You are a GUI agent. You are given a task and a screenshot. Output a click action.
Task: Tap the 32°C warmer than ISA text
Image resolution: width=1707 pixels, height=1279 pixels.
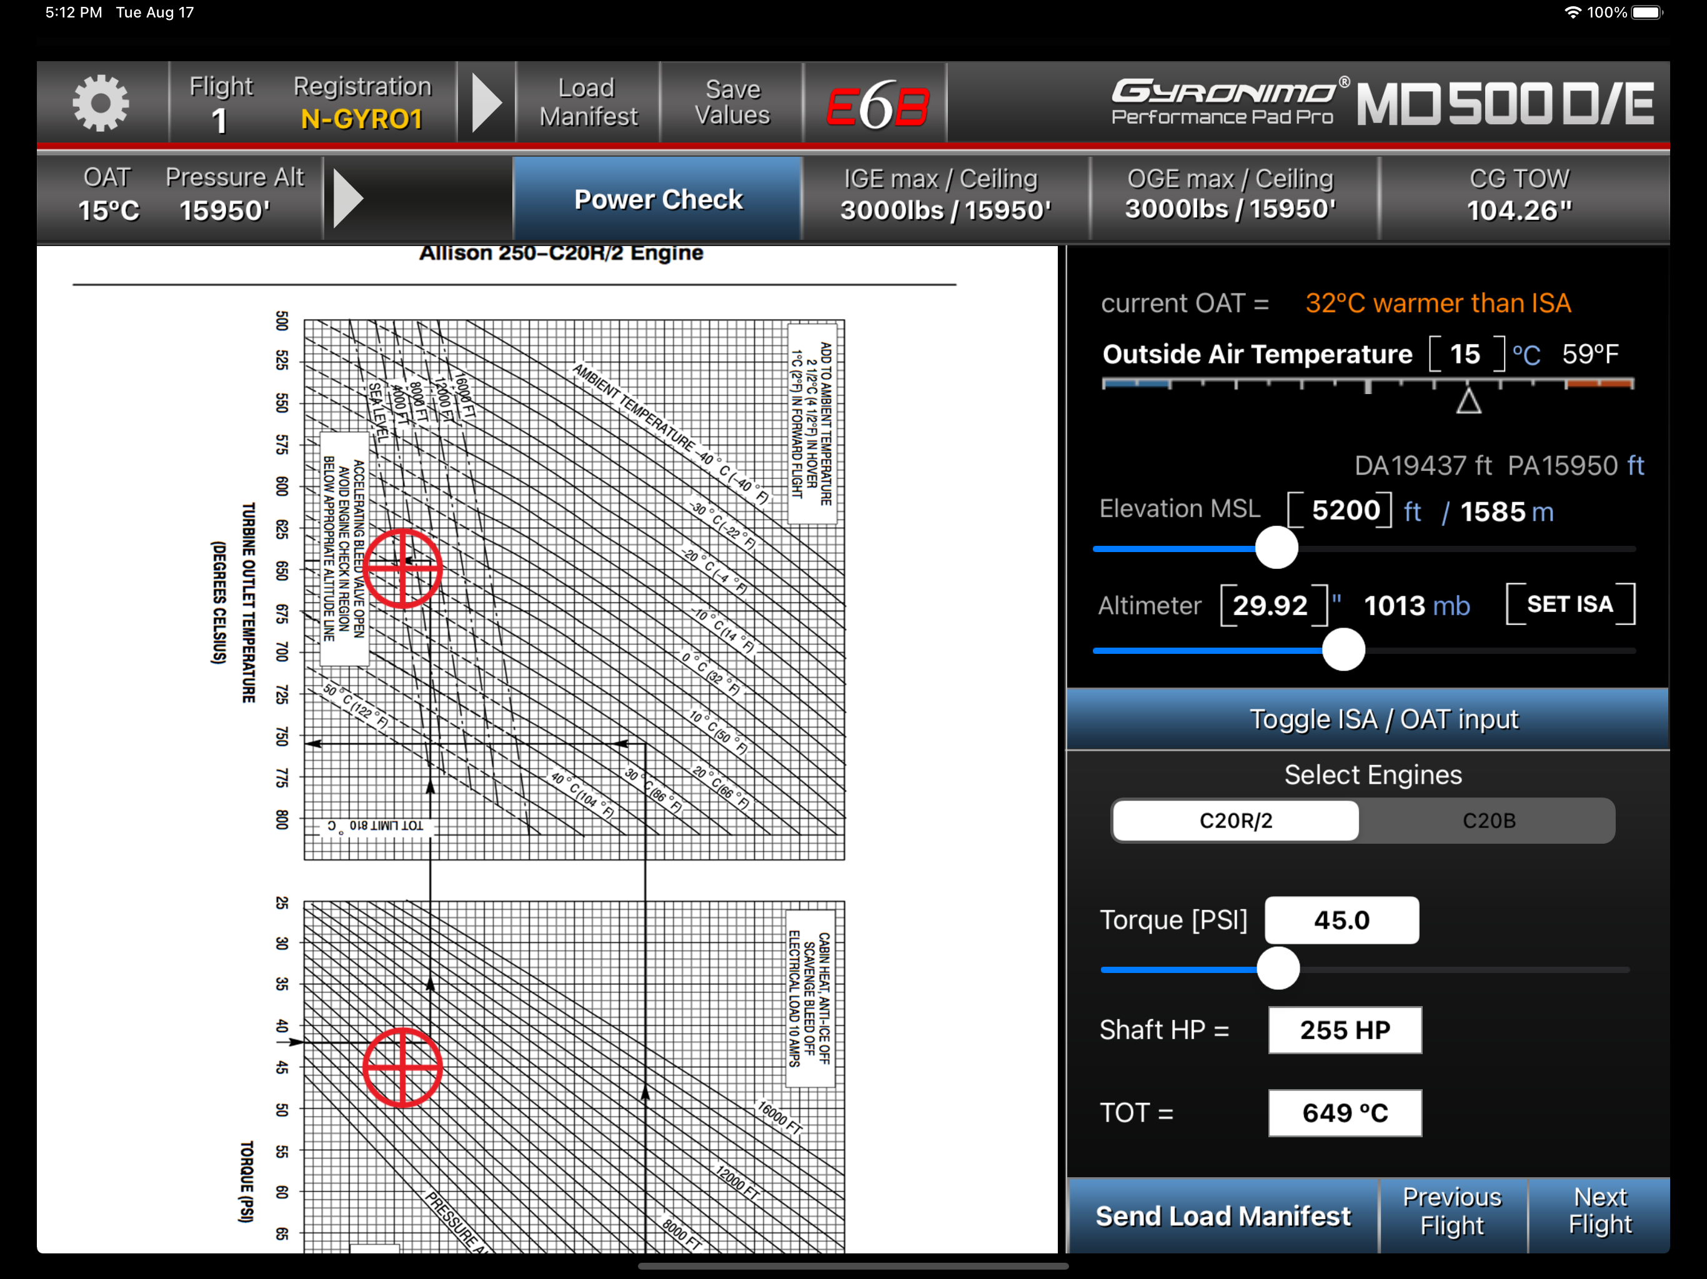pyautogui.click(x=1438, y=303)
